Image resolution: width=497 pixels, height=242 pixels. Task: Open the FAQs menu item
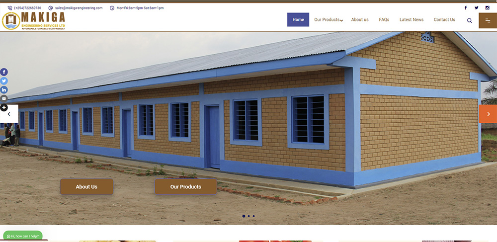tap(384, 20)
